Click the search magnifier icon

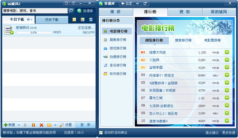pos(71,11)
